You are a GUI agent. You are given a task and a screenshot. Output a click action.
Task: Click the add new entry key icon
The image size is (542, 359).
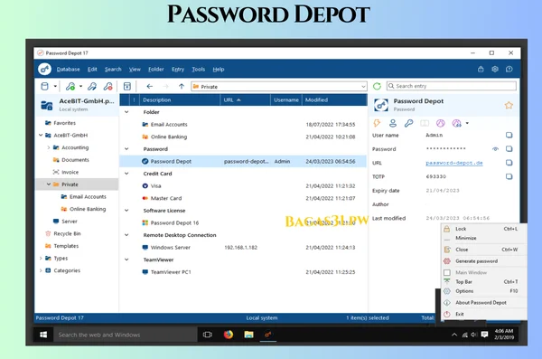70,86
